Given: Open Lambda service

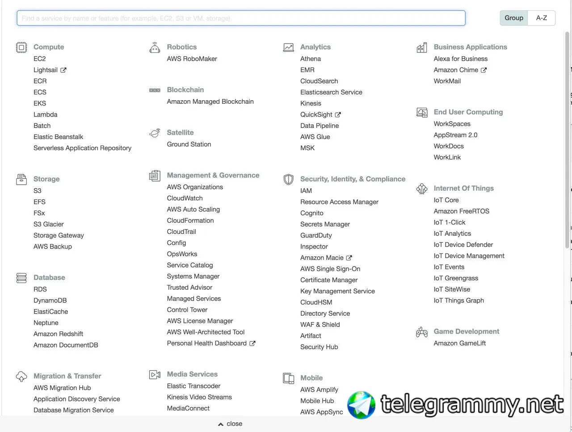Looking at the screenshot, I should [x=46, y=114].
